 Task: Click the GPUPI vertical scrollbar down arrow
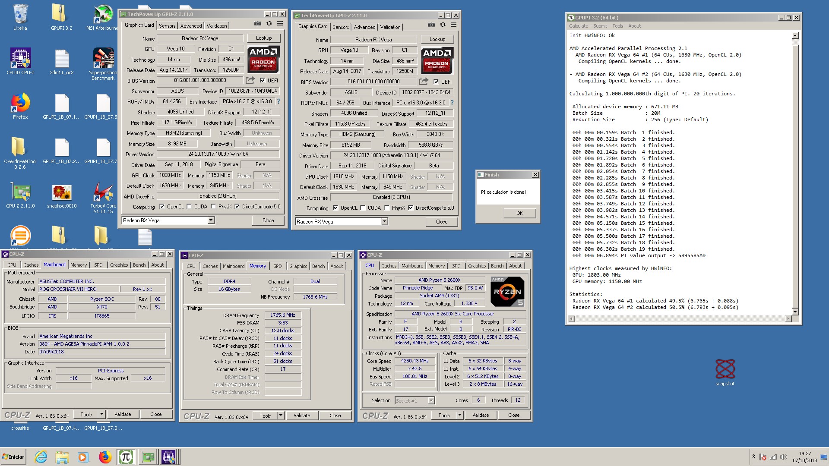(795, 312)
